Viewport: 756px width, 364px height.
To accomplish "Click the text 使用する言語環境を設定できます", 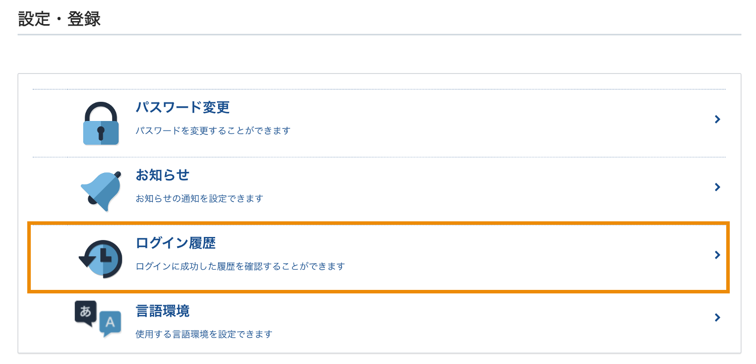I will pos(204,334).
